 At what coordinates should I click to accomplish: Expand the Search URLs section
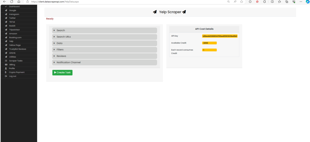105,37
